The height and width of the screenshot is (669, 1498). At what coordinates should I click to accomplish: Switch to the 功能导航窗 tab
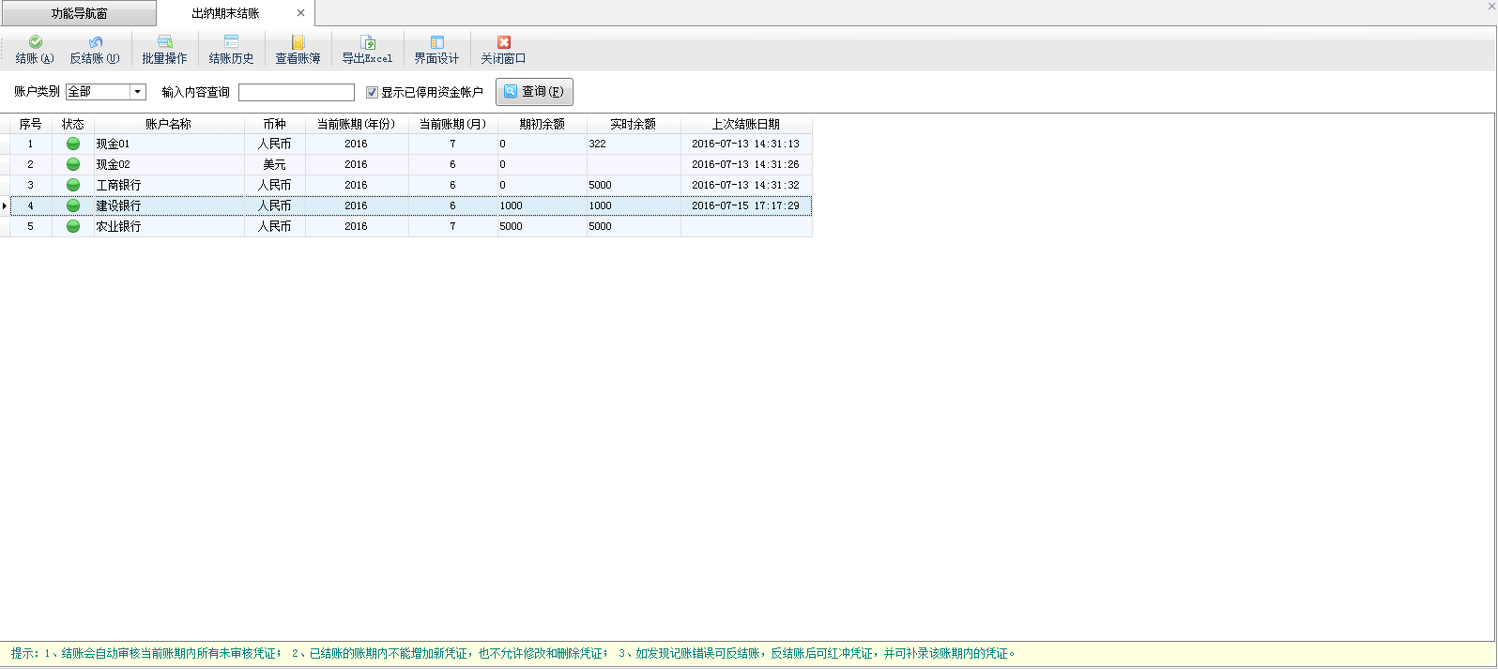click(x=79, y=13)
